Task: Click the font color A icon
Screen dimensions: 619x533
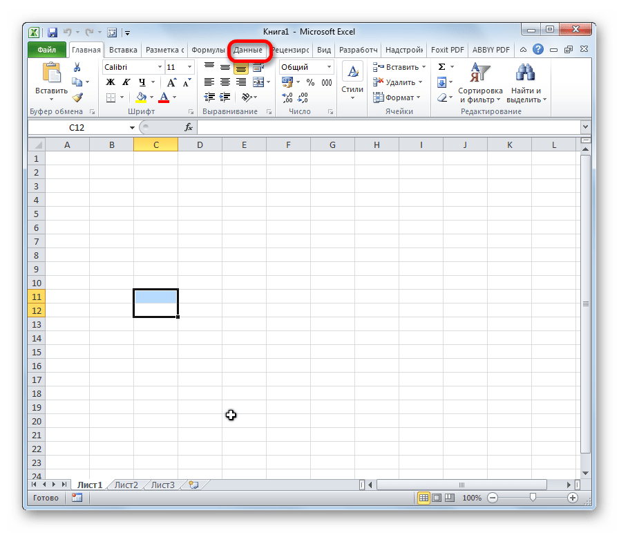Action: click(164, 97)
